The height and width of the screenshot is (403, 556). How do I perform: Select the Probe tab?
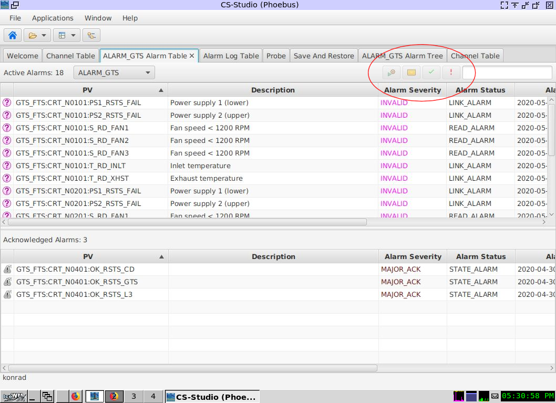pyautogui.click(x=276, y=55)
